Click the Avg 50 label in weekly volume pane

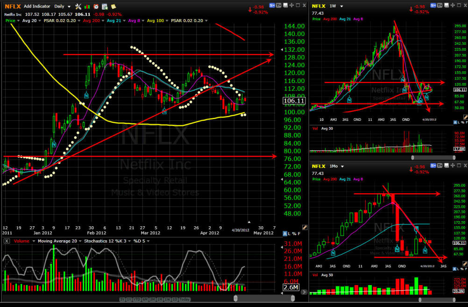[x=327, y=128]
